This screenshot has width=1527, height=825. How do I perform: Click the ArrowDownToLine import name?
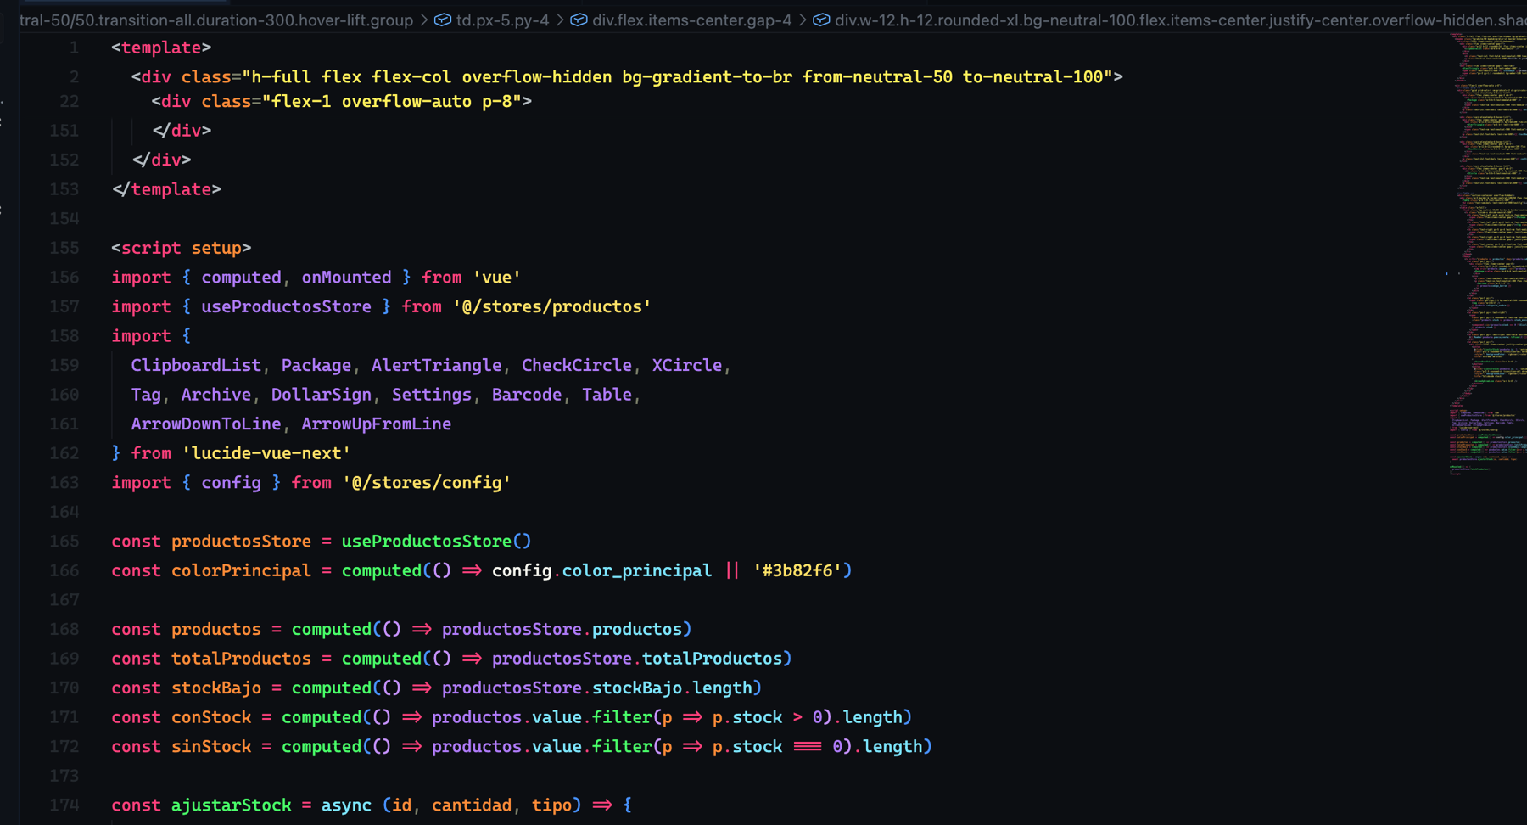(205, 424)
